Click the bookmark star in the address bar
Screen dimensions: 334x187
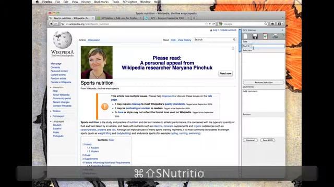tap(206, 24)
